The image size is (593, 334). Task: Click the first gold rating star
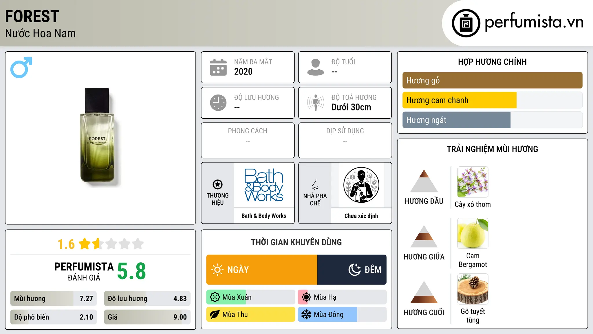[x=85, y=244]
